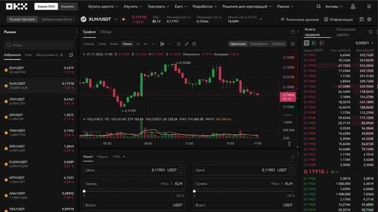378x212 pixels.
Task: Expand Earn menu
Action: click(x=181, y=6)
